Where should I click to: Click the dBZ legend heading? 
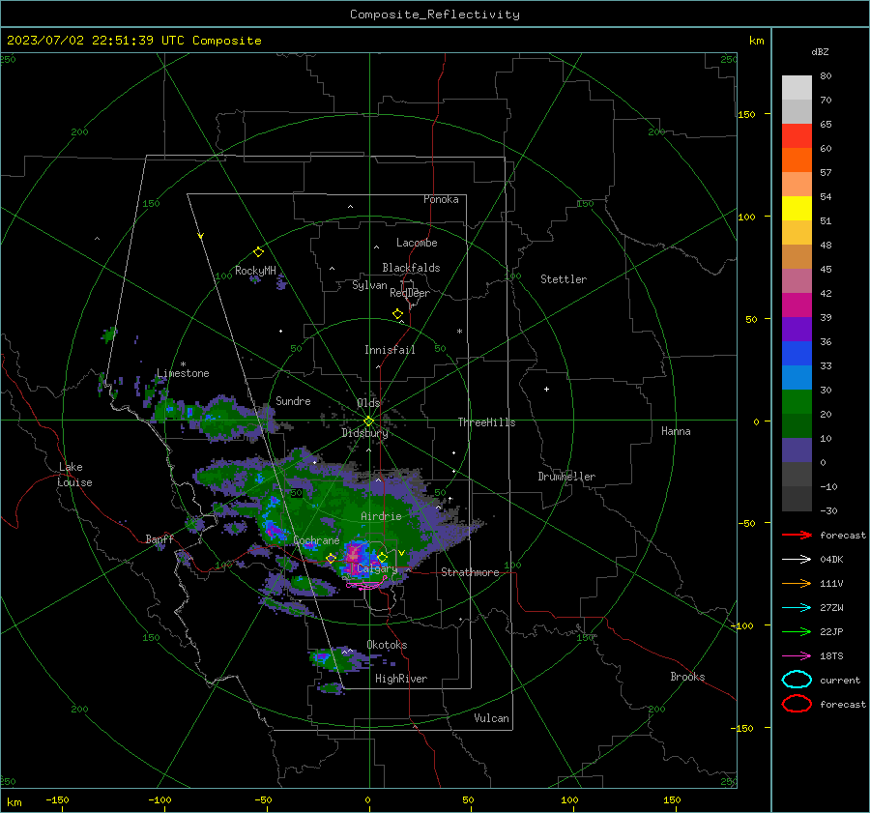(820, 51)
